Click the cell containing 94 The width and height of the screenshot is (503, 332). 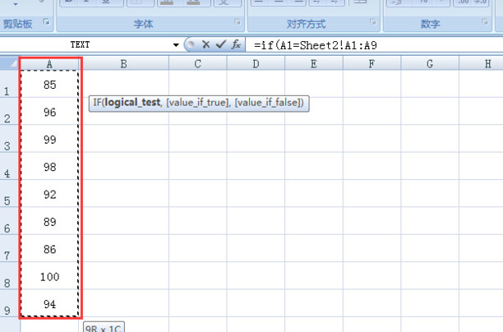point(49,303)
